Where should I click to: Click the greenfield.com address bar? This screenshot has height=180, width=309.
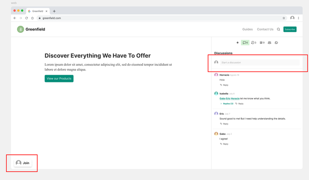pos(162,18)
